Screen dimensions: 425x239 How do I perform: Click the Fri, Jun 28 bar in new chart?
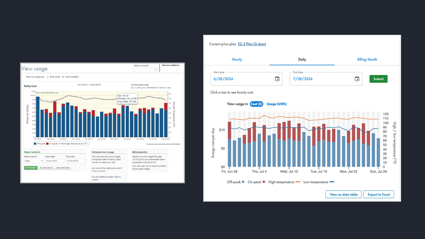point(230,144)
